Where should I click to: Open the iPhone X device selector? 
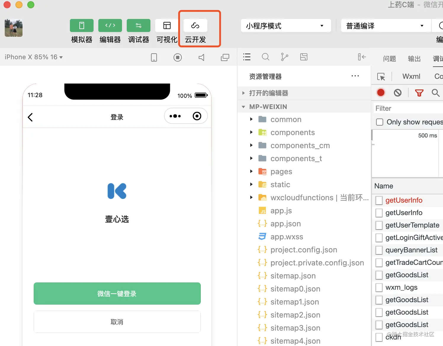pos(34,57)
